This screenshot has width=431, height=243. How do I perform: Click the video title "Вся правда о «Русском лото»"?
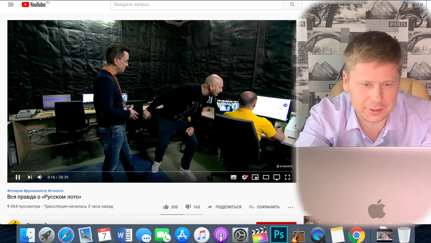click(44, 197)
